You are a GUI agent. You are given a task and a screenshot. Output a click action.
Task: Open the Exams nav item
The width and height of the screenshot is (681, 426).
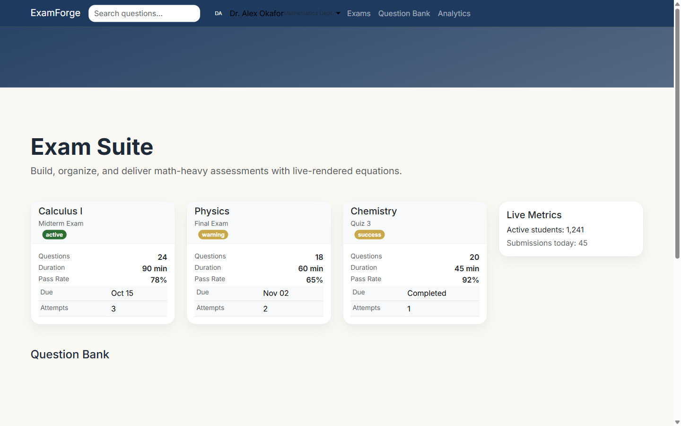pos(359,13)
